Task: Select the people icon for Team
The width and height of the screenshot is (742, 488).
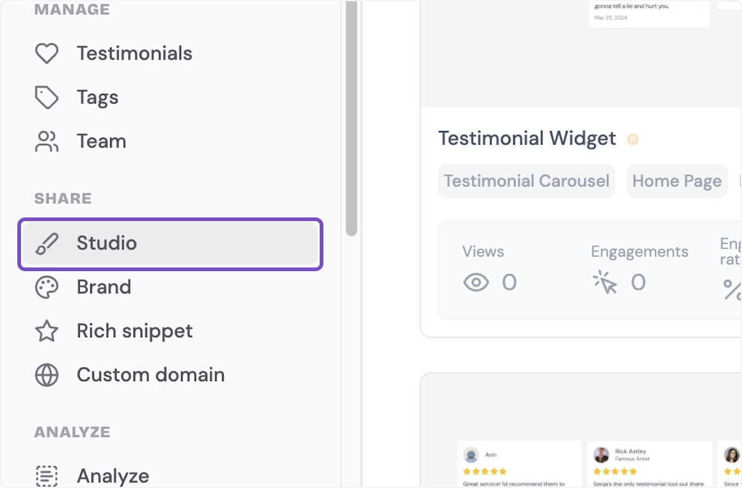Action: 46,141
